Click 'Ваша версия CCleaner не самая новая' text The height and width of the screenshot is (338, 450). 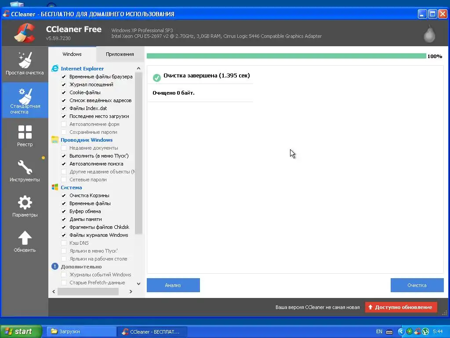click(317, 307)
